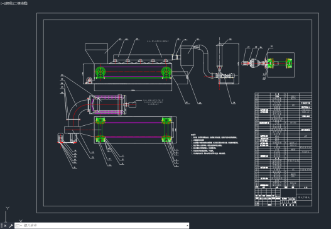Screen dimensions: 331x229
Task: Close the command line window with its X icon
Action: pos(5,226)
